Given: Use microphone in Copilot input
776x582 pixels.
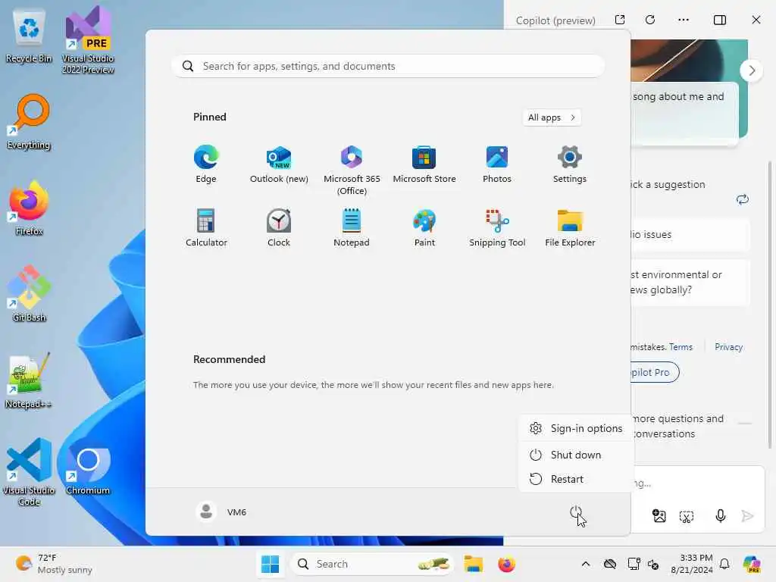Looking at the screenshot, I should 721,516.
